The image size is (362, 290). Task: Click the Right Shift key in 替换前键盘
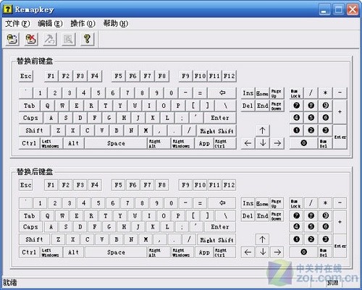216,131
